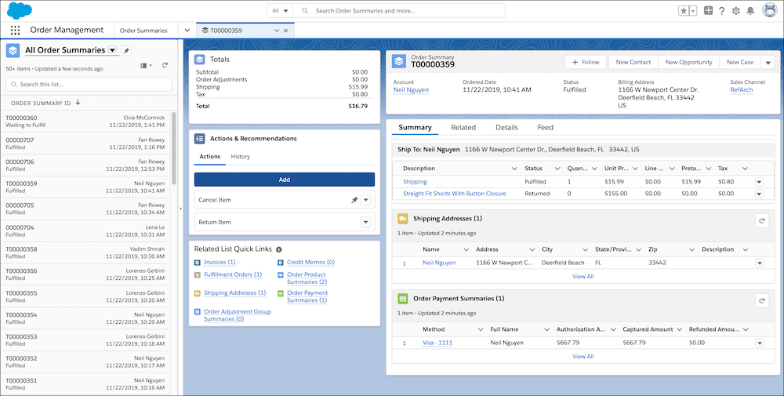This screenshot has width=784, height=396.
Task: Pin the All Order Summaries list view
Action: click(127, 50)
